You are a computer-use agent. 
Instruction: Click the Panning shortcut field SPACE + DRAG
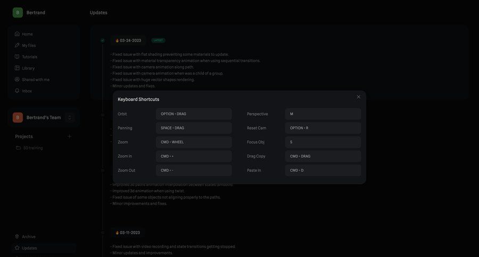[x=194, y=128]
